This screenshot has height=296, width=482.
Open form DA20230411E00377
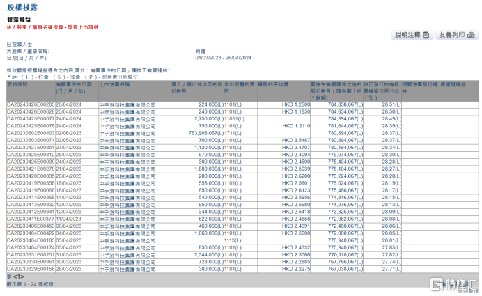tap(31, 219)
